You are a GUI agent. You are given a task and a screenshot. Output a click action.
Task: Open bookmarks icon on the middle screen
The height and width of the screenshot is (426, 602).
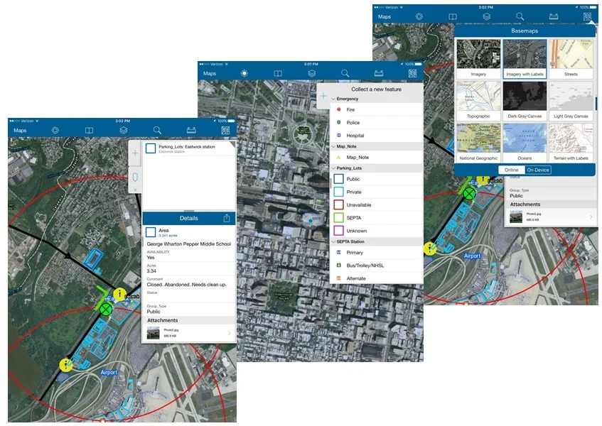(x=278, y=73)
